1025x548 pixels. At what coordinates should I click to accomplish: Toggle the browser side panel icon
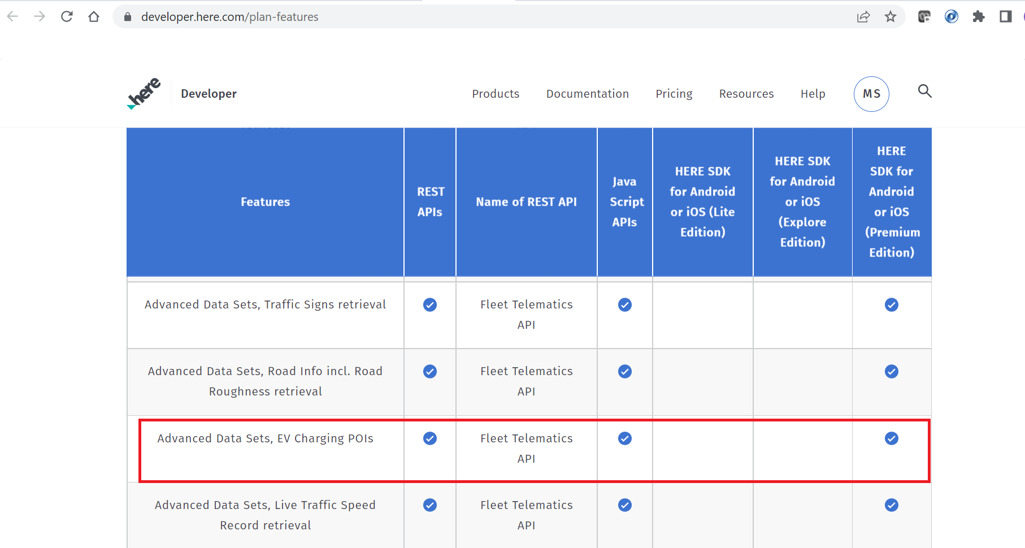click(x=1006, y=17)
